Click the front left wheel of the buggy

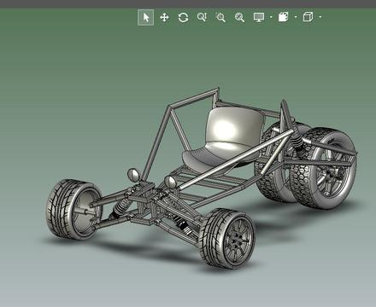click(x=73, y=209)
